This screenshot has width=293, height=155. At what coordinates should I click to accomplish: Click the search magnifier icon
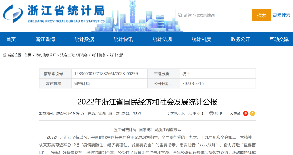(x=180, y=15)
